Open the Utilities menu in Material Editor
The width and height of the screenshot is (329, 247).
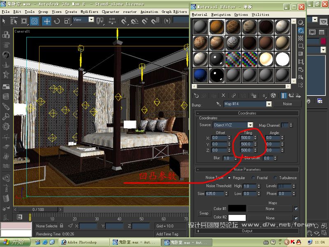(260, 14)
